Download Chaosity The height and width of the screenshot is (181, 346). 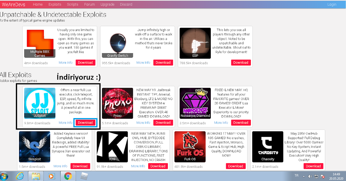[313, 166]
